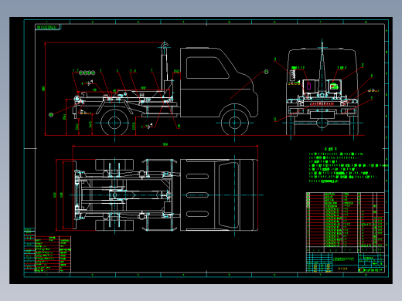Select the windshield outline in the top view

pos(229,195)
